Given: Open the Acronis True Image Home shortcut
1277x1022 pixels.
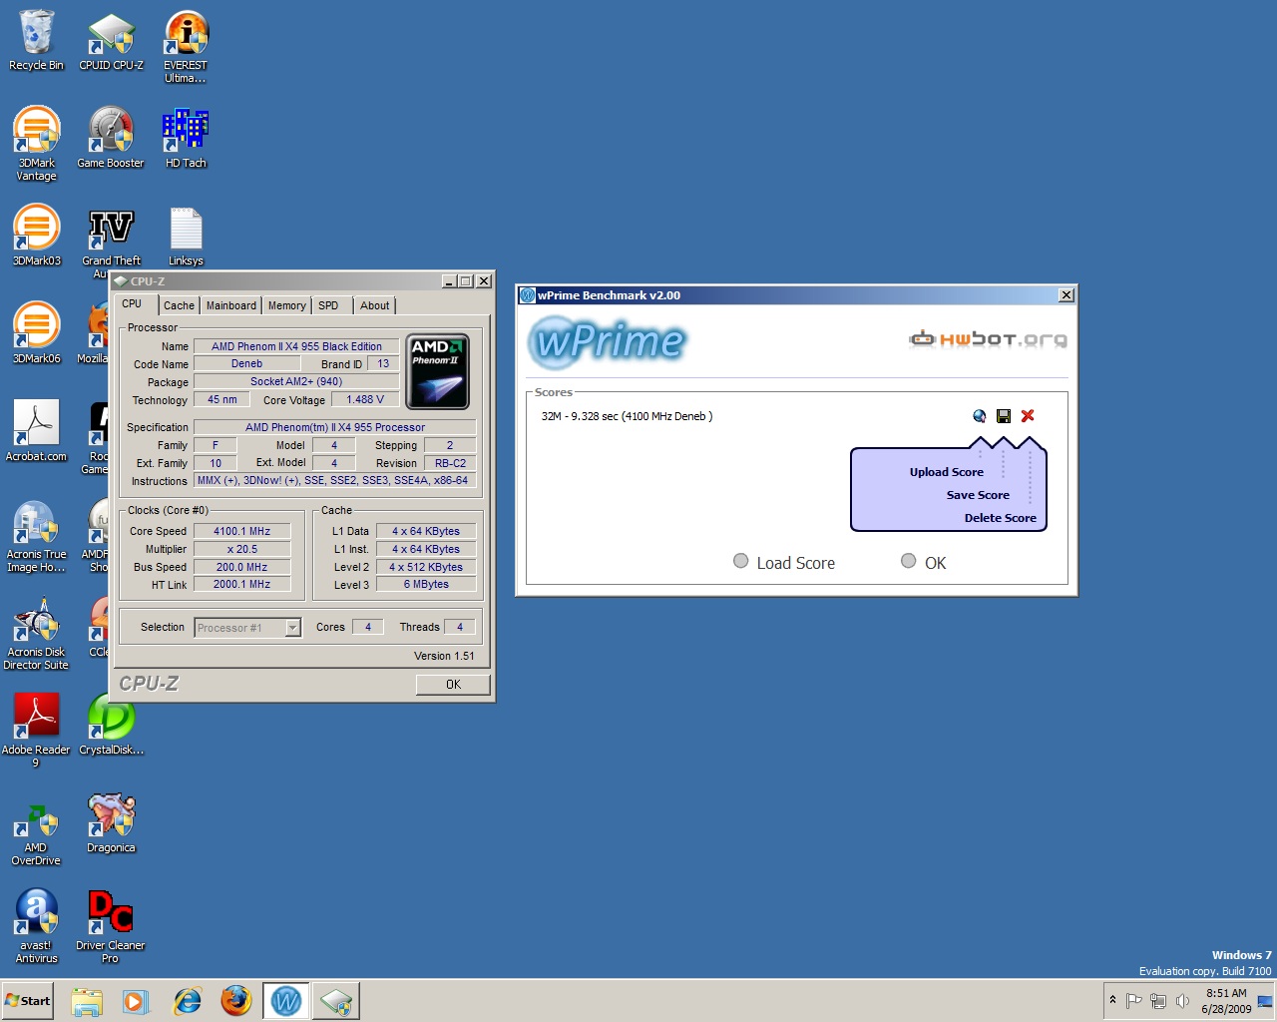Looking at the screenshot, I should [x=36, y=536].
